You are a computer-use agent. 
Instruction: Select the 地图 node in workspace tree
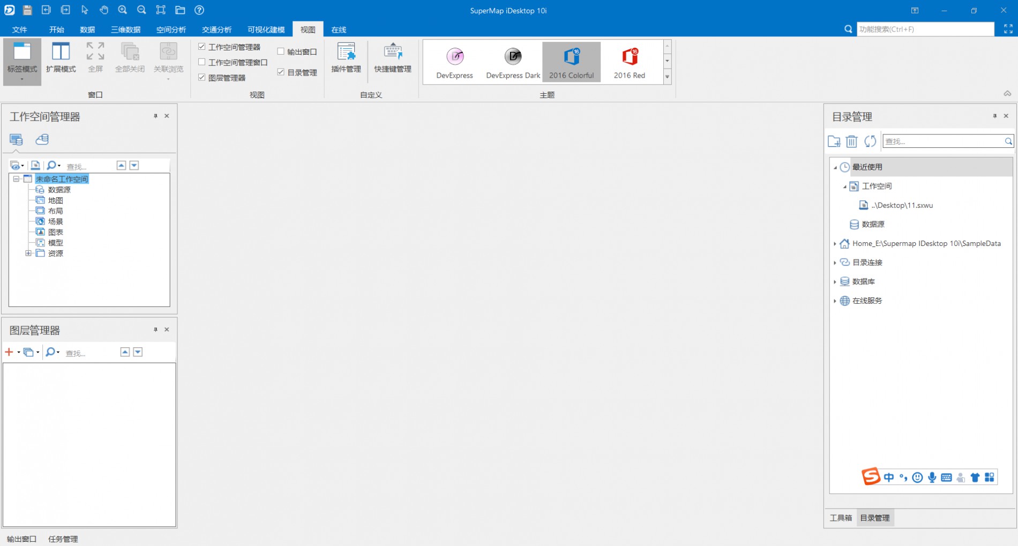pyautogui.click(x=56, y=200)
